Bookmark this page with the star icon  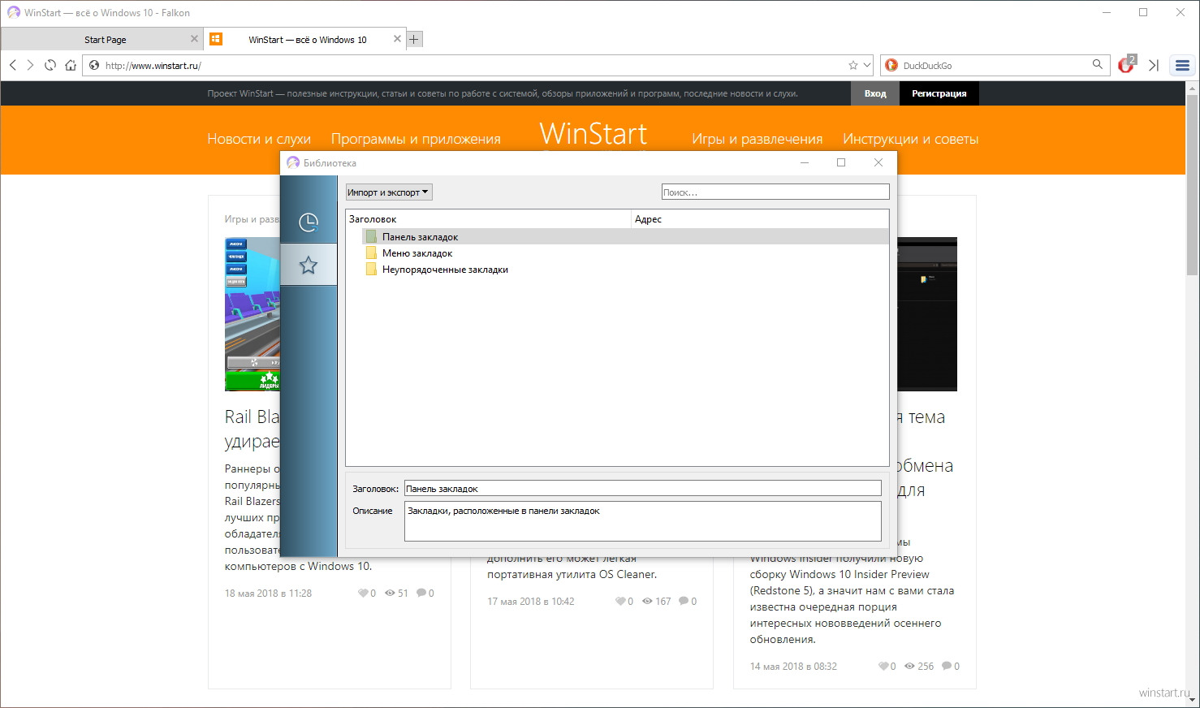853,66
